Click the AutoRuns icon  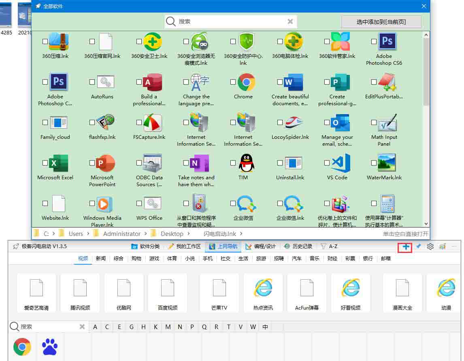coord(105,82)
